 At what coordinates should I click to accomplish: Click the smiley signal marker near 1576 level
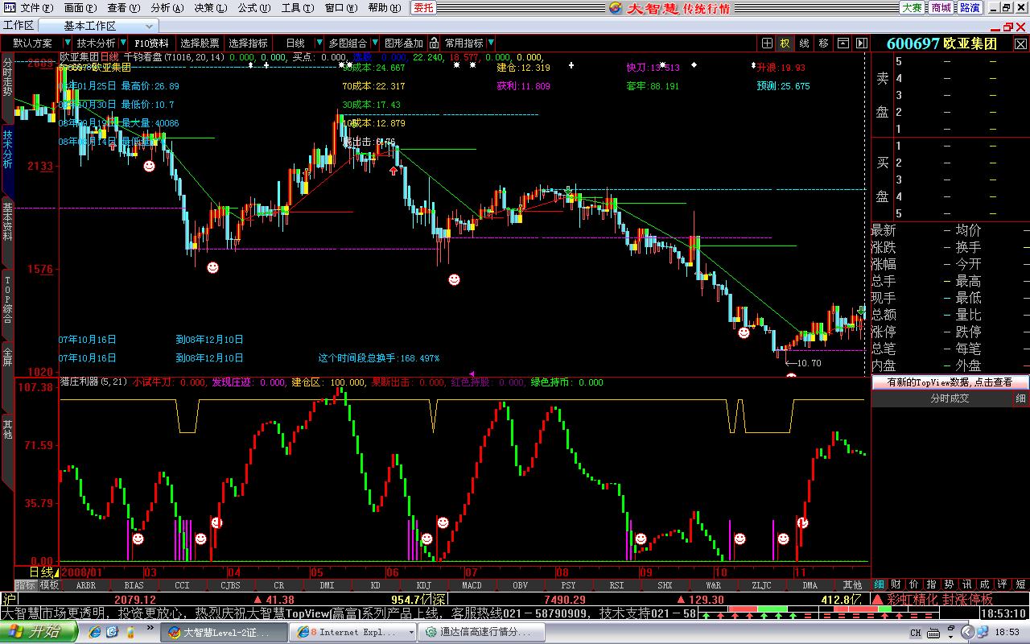coord(212,267)
